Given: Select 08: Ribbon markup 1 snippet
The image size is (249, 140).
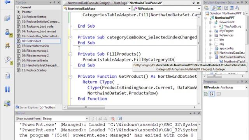Looking at the screenshot, I should [38, 51].
